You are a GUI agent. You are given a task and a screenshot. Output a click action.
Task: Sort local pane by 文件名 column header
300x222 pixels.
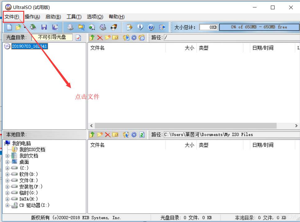(127, 145)
